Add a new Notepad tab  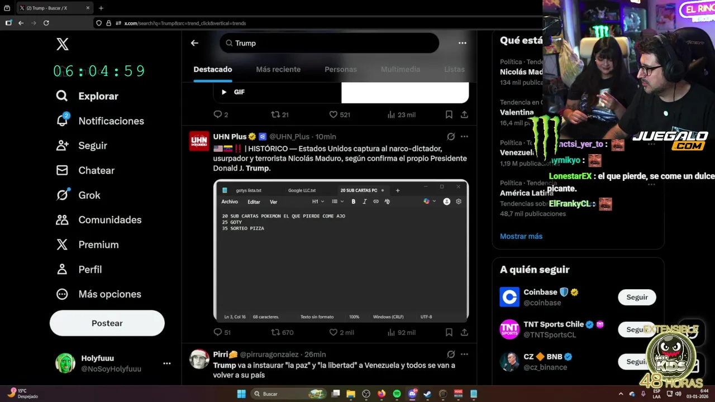398,190
